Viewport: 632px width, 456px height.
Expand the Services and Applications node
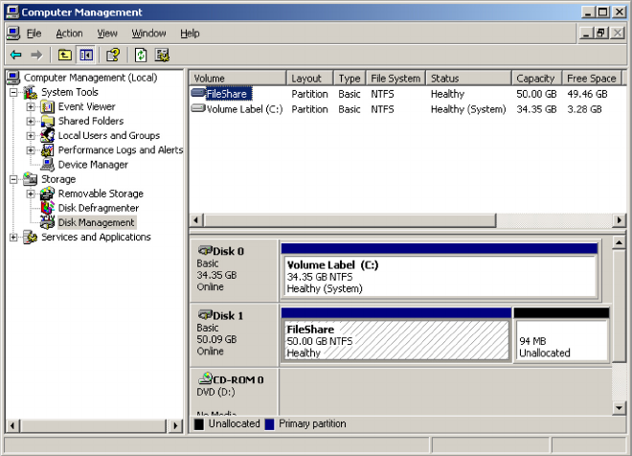13,238
